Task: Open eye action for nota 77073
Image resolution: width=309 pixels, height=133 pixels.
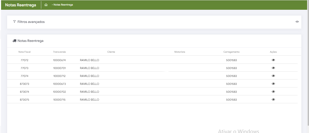Action: 273,68
